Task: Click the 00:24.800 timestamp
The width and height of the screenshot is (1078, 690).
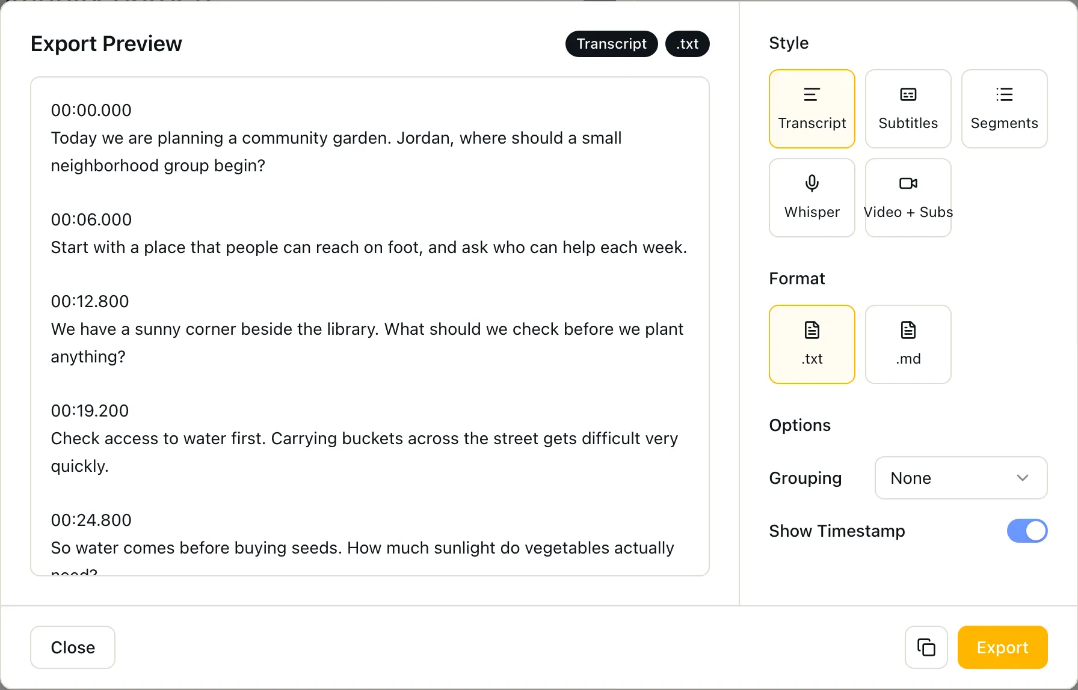Action: [91, 520]
